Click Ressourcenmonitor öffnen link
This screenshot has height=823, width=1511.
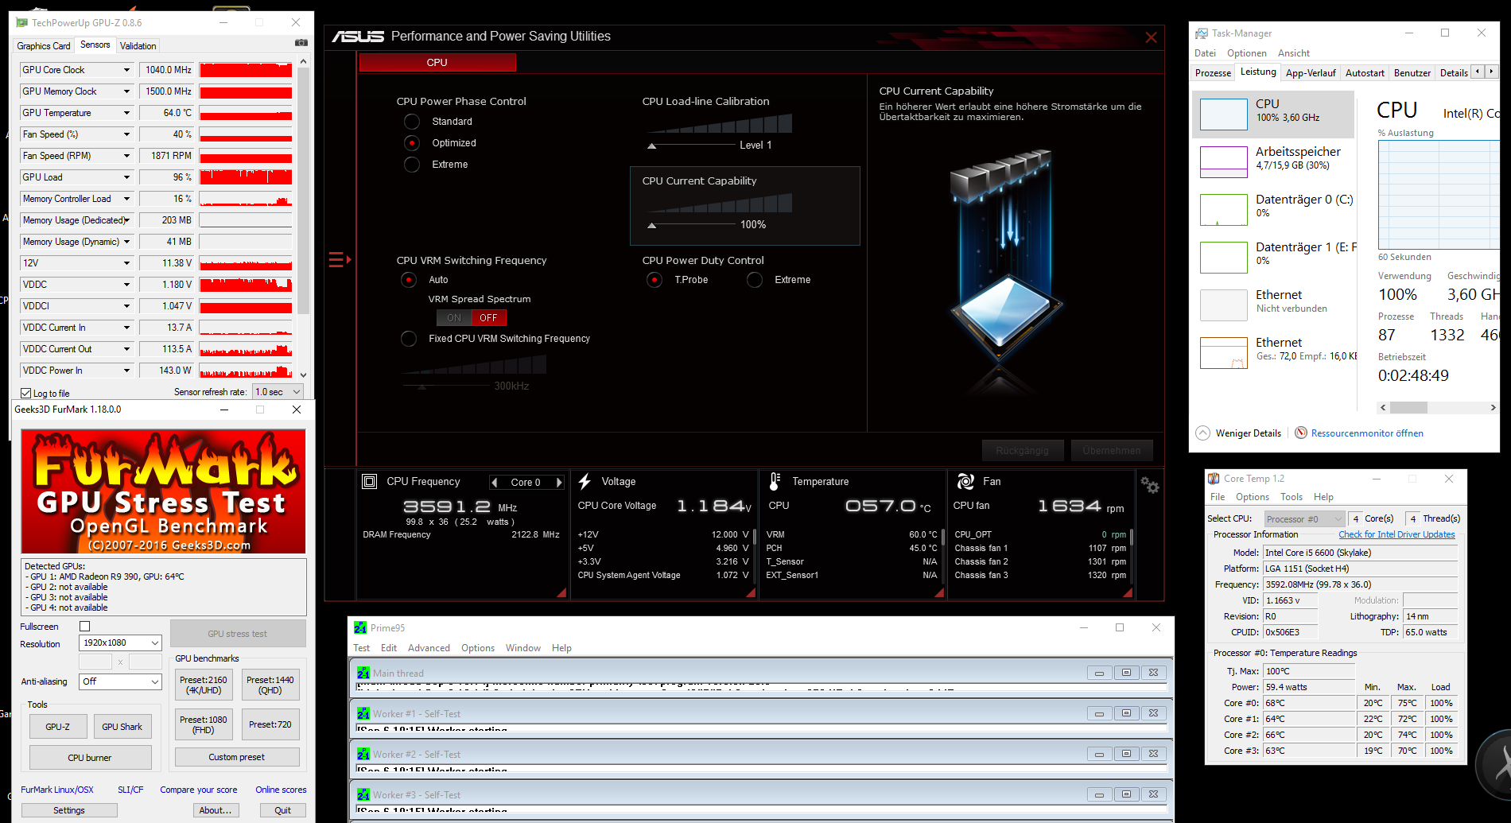pos(1367,433)
